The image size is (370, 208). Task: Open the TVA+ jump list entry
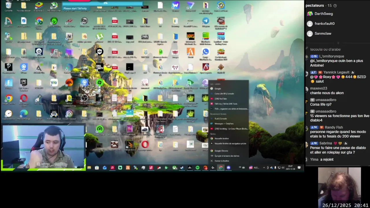pos(228,109)
